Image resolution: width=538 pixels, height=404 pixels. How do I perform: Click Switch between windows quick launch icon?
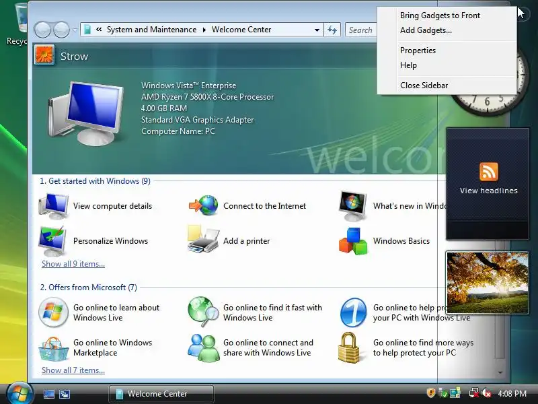point(65,394)
